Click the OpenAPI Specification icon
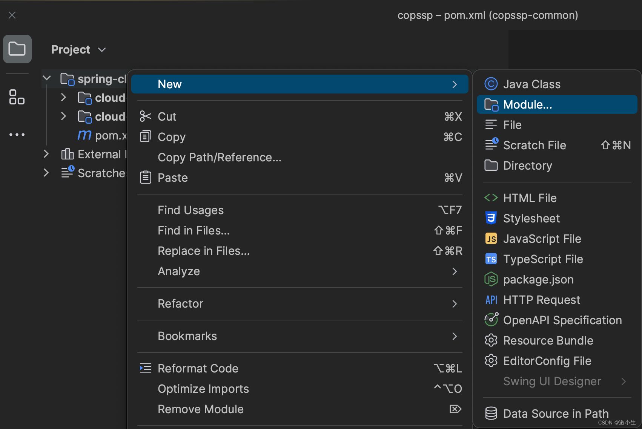This screenshot has height=429, width=642. [491, 320]
